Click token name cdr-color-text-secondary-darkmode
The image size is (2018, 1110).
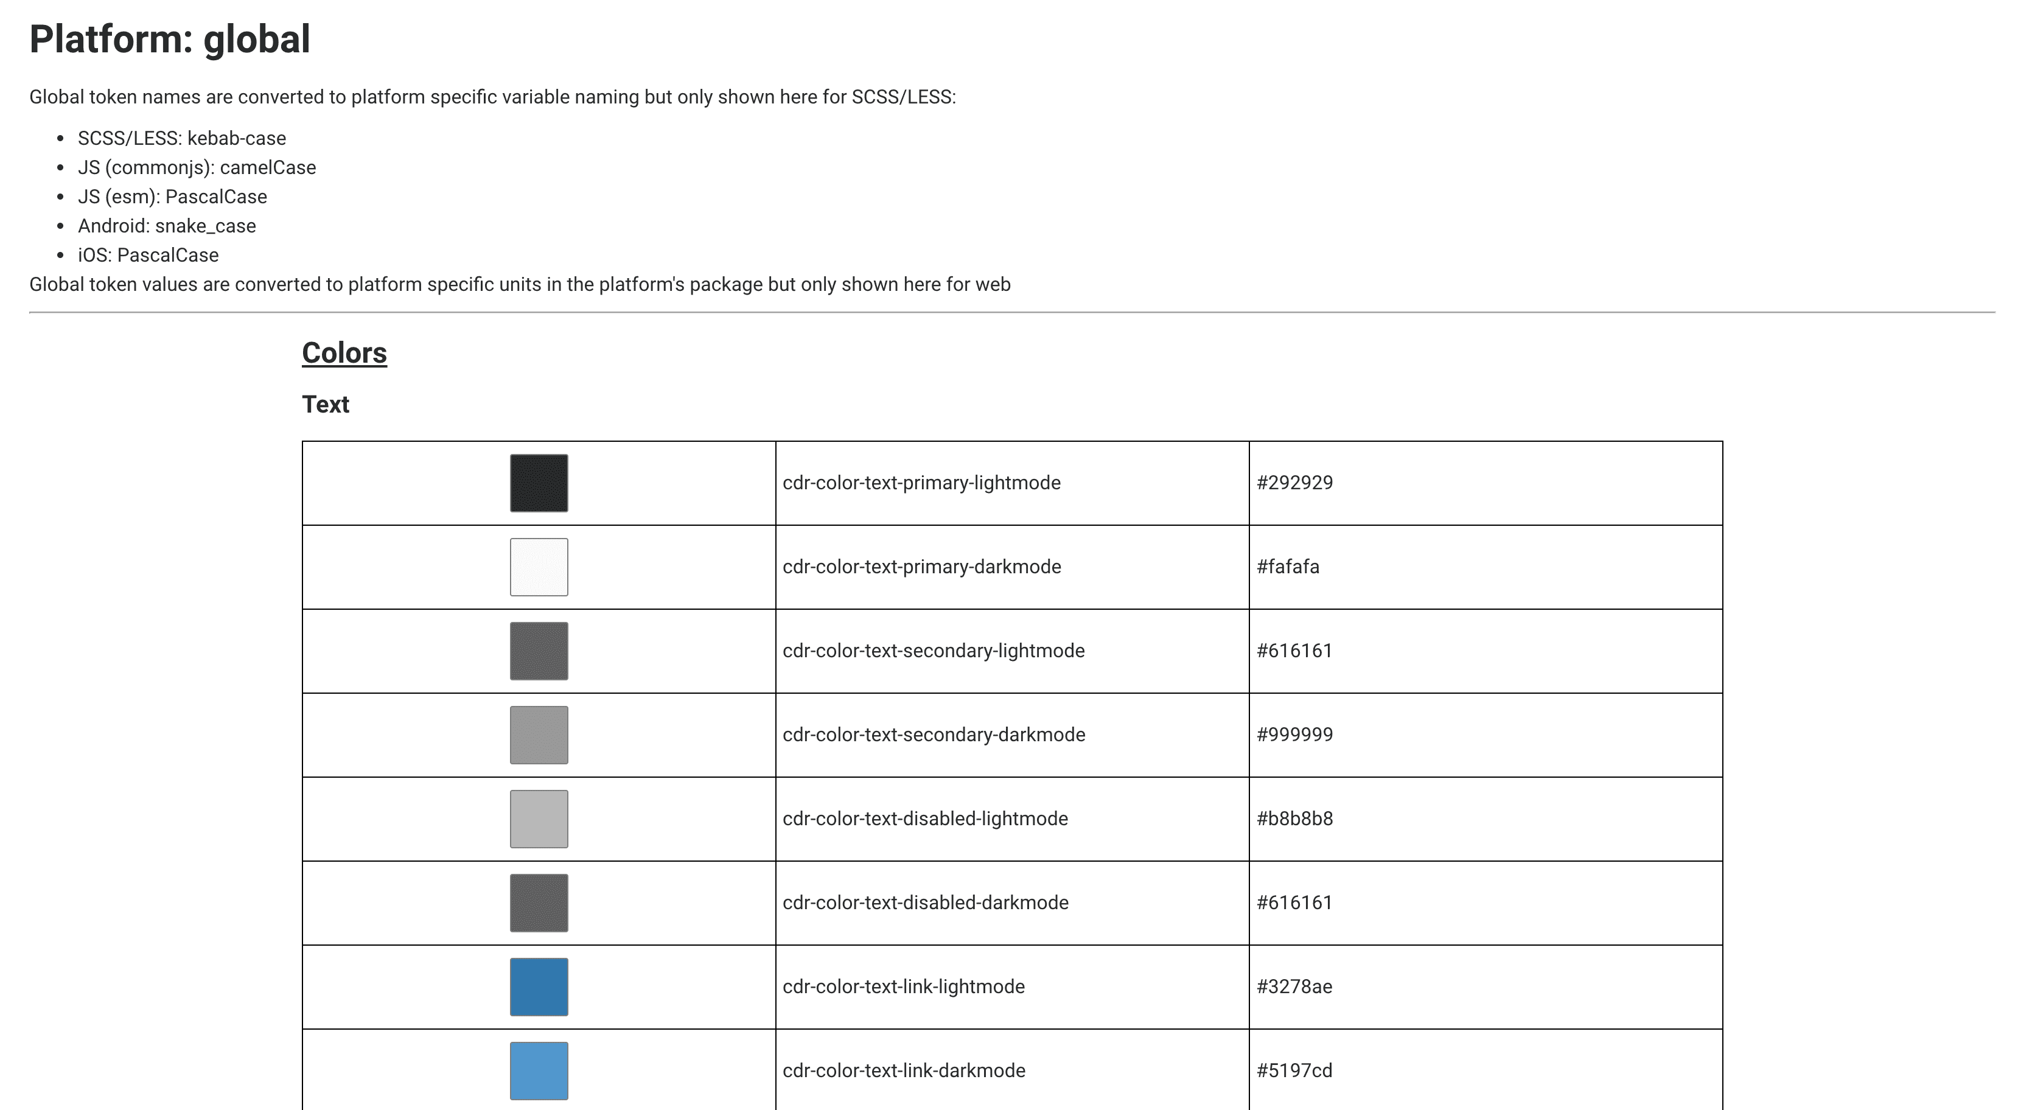point(934,735)
